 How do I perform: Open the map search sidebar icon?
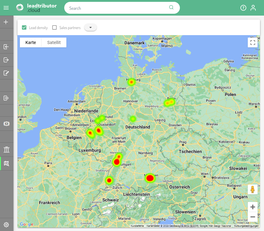tap(6, 163)
